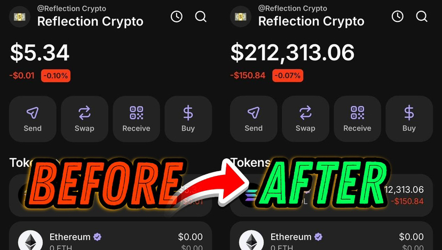
Task: Tap search magnifier in right wallet
Action: coord(422,17)
